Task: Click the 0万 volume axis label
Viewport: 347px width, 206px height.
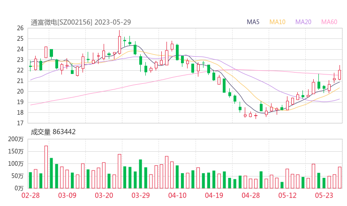Action: click(x=19, y=188)
